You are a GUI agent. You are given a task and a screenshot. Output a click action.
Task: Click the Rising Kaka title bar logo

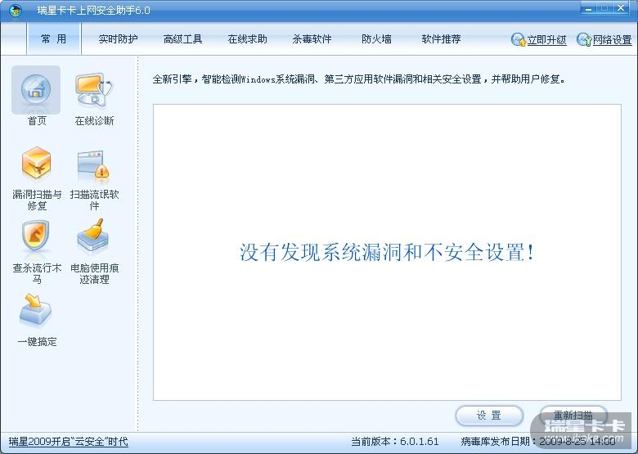coord(15,10)
